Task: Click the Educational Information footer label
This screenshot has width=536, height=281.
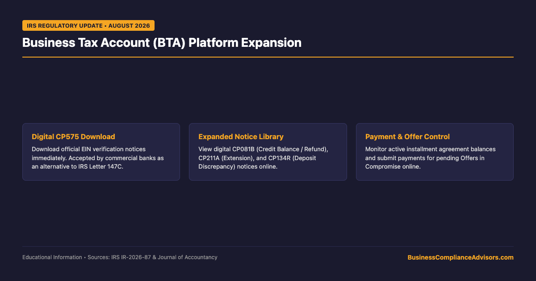Action: (52, 257)
